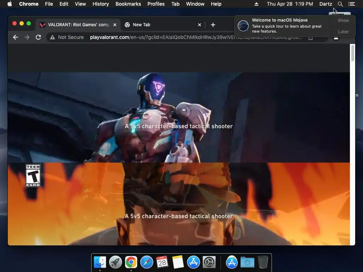Screen dimensions: 363x272
Task: Close the New Tab tab
Action: pos(200,25)
